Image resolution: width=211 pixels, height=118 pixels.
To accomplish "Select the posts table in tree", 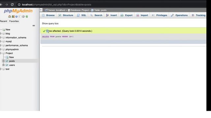I will (x=12, y=61).
